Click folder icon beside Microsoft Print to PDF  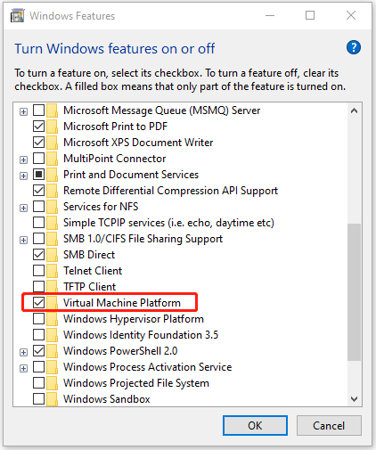[53, 127]
